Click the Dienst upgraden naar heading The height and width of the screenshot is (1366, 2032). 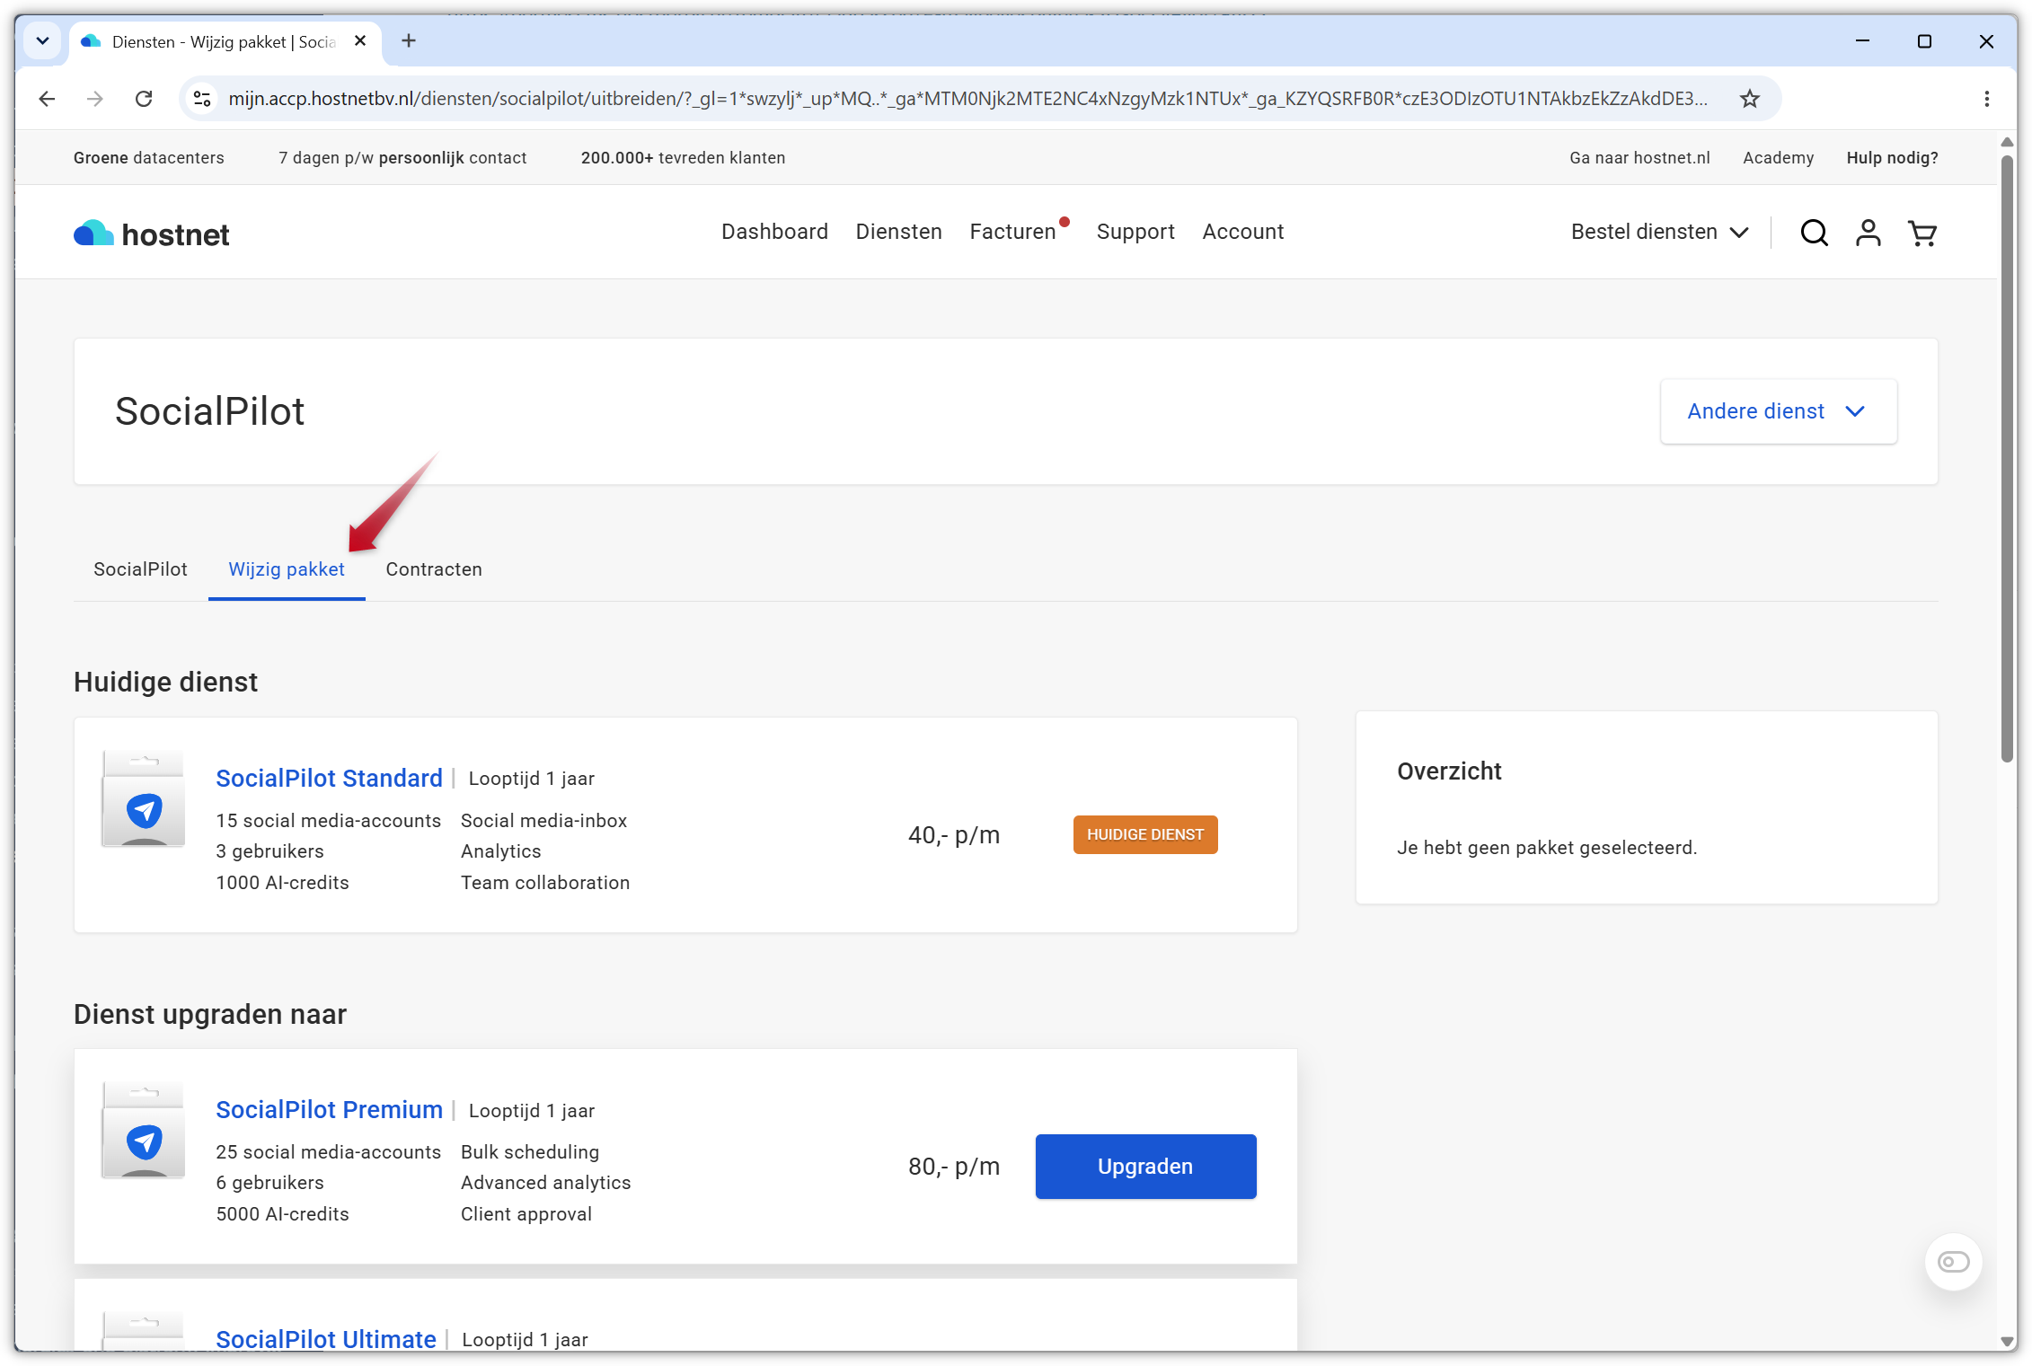[210, 1015]
